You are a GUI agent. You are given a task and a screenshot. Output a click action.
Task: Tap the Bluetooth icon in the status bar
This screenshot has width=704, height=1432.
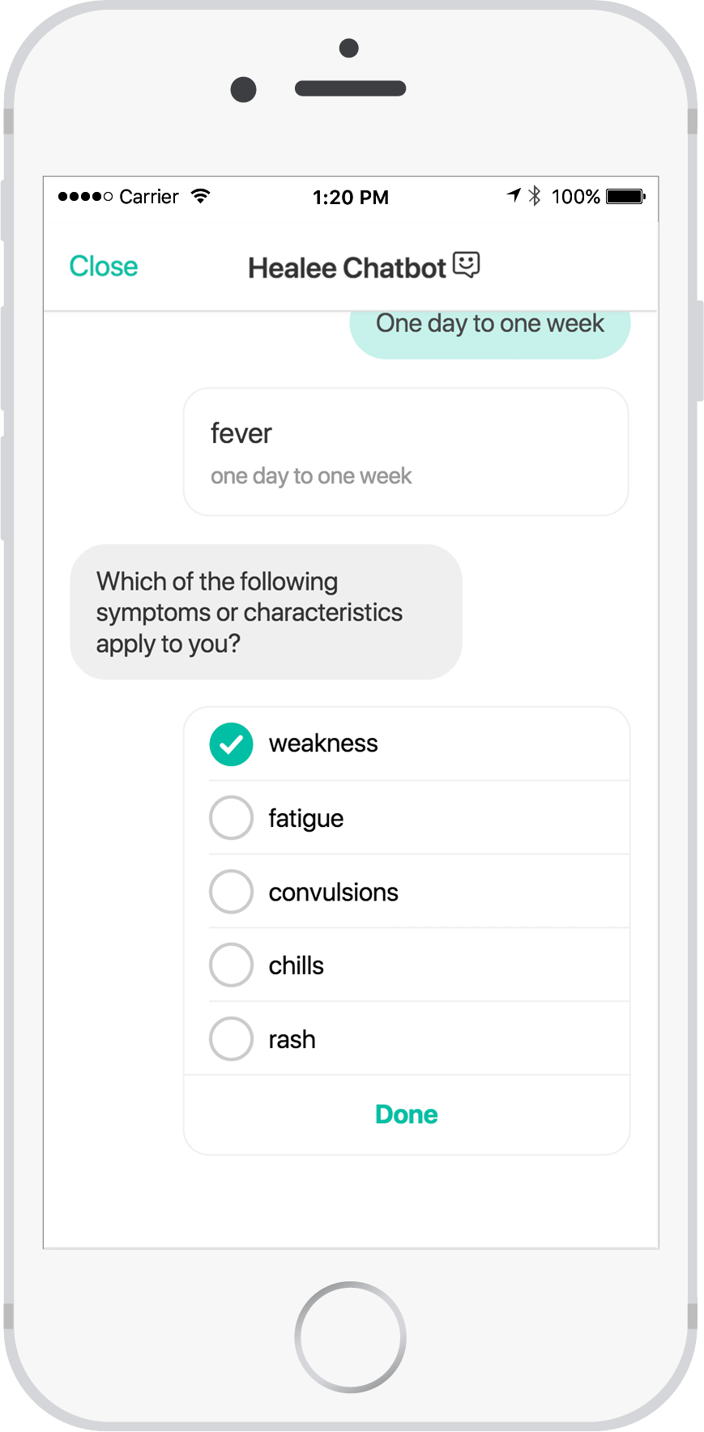534,196
